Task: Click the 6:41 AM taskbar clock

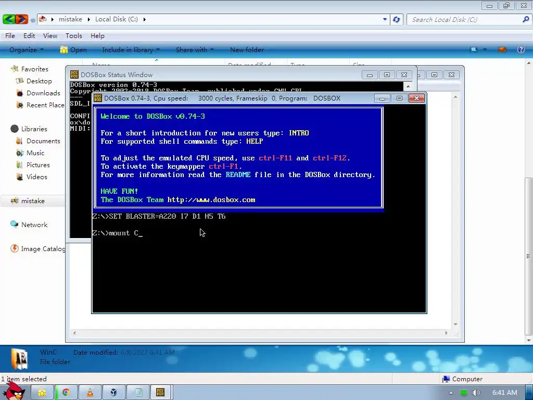Action: (504, 393)
